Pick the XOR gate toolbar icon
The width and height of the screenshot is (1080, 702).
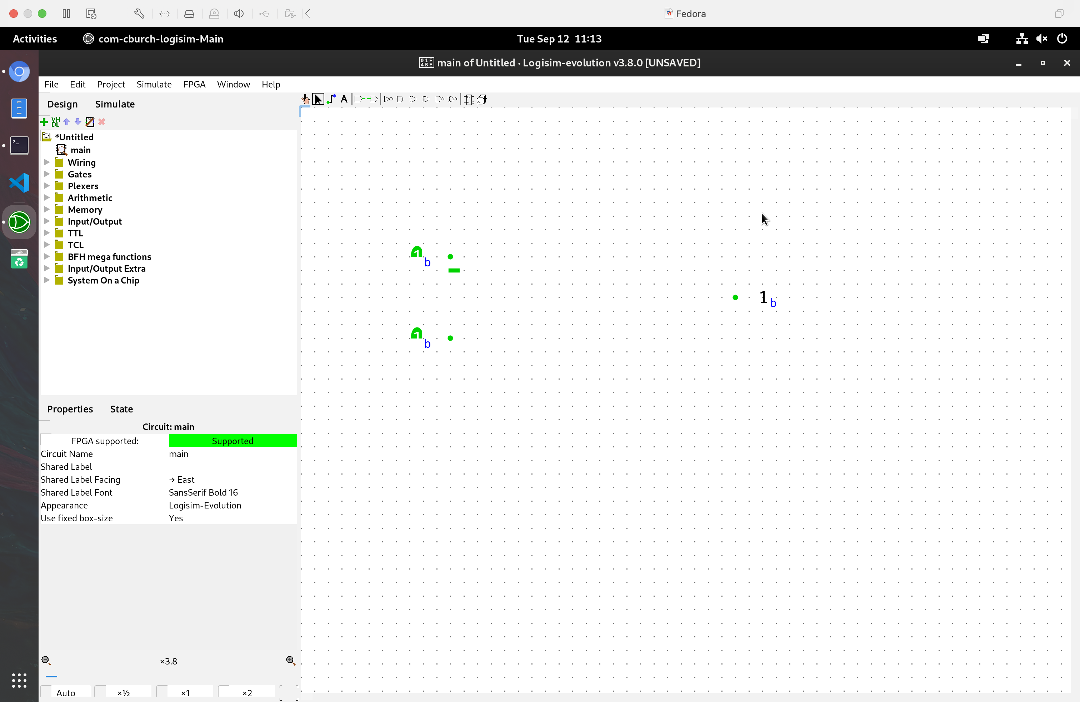[426, 99]
